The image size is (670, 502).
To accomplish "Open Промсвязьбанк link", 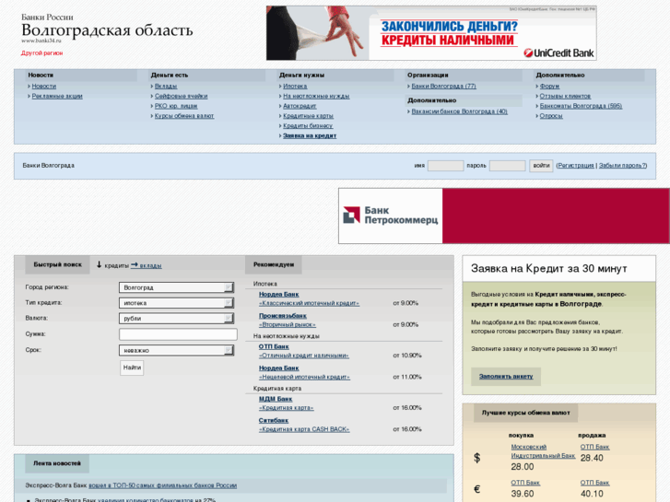I will tap(283, 316).
